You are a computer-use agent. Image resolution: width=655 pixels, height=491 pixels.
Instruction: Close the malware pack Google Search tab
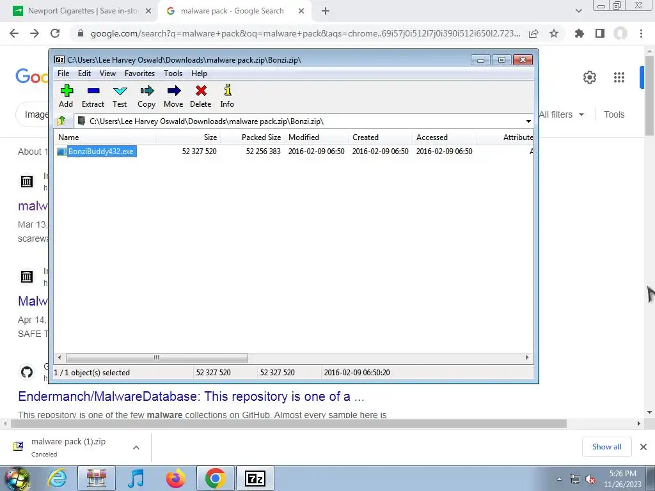tap(301, 12)
